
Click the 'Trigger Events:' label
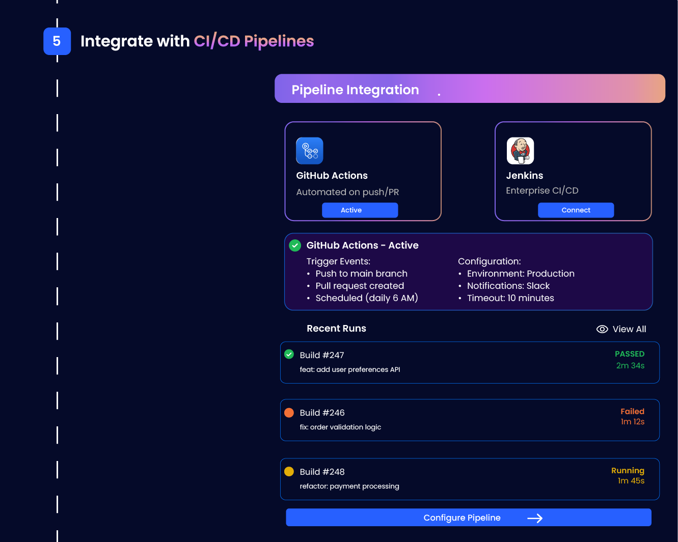tap(338, 261)
